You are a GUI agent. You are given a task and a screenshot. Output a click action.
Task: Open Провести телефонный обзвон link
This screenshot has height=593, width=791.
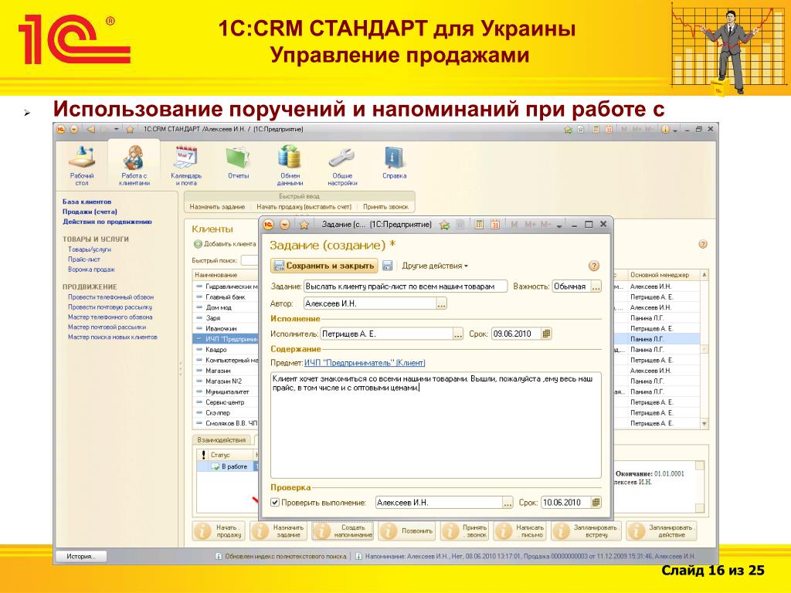tap(111, 297)
